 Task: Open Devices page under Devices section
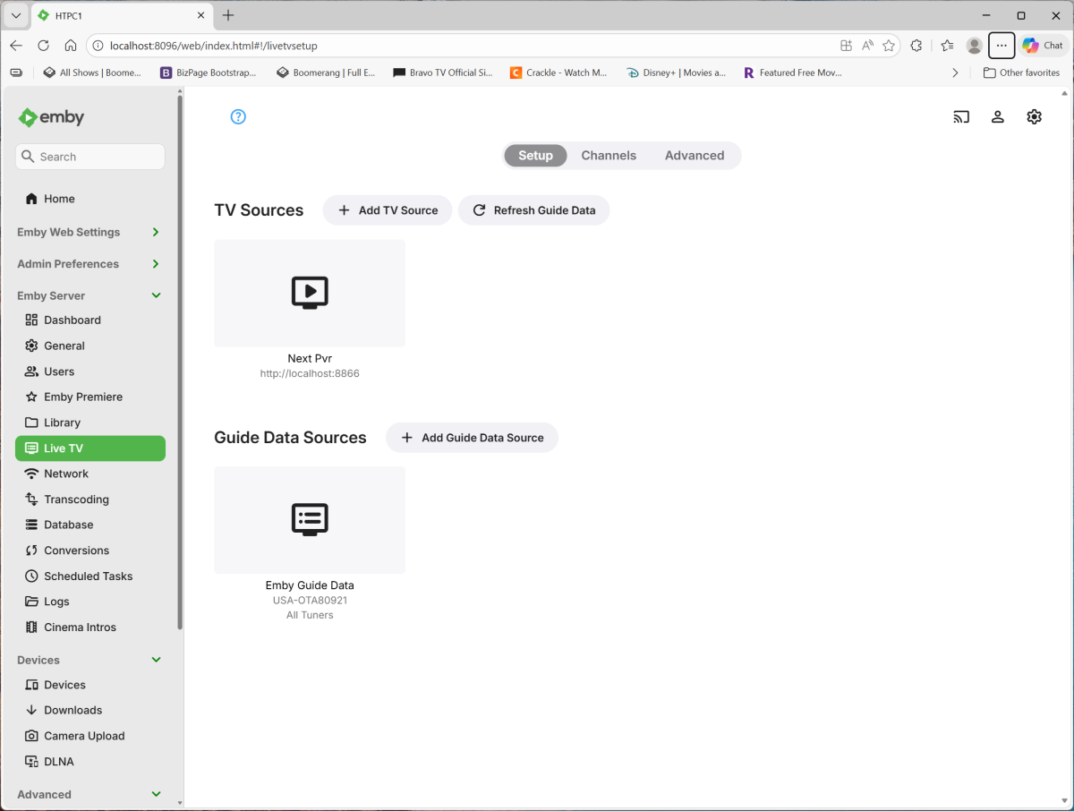[90, 685]
